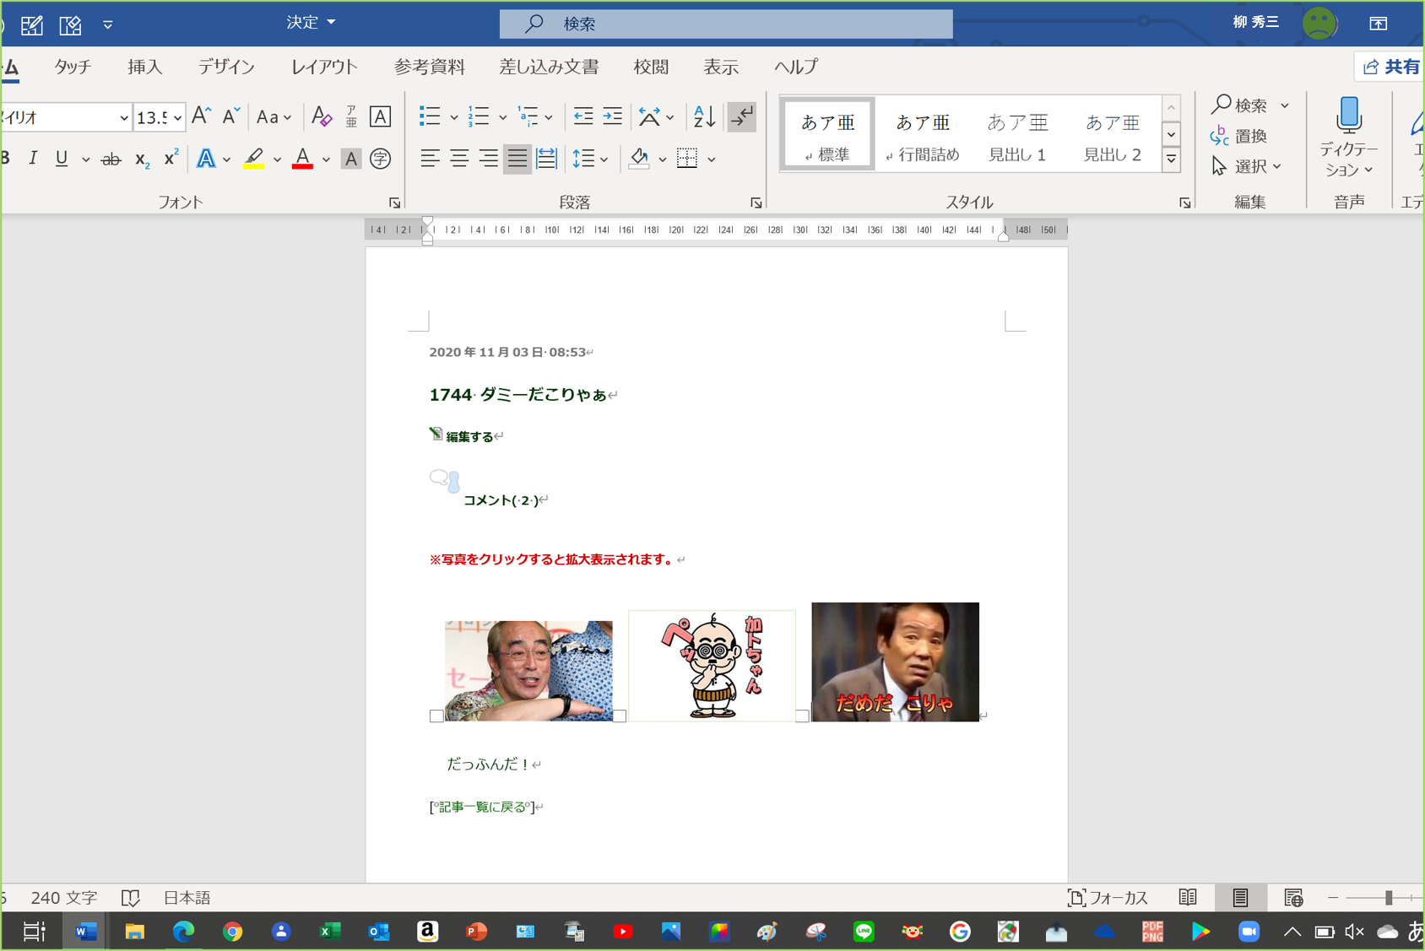Increase the paragraph indent
The image size is (1425, 951).
[613, 116]
